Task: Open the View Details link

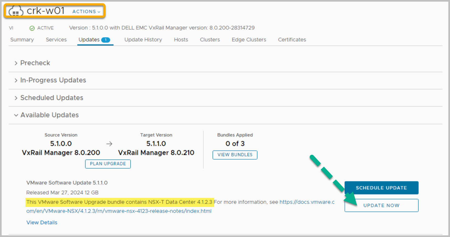Action: [42, 223]
